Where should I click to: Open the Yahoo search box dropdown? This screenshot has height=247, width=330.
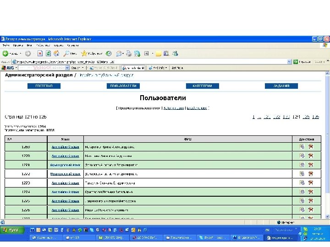(67, 68)
